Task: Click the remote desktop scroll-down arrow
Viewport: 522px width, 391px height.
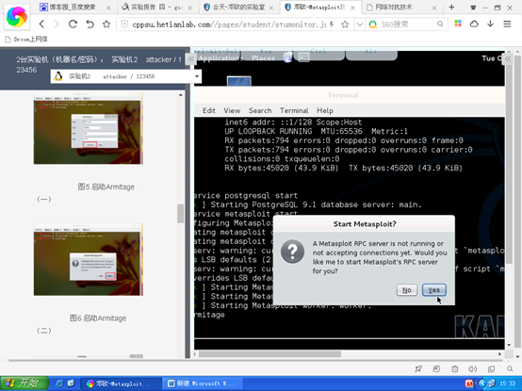Action: (x=509, y=345)
